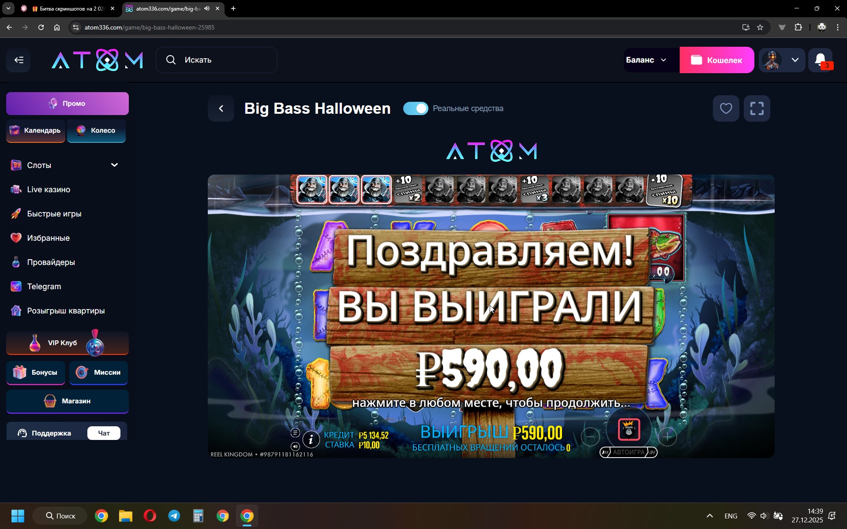Toggle the Реальные средства switch
Screen dimensions: 847x529
416,108
